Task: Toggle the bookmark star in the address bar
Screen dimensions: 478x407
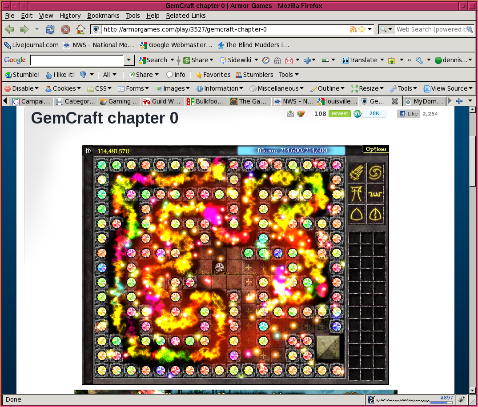Action: (x=362, y=29)
